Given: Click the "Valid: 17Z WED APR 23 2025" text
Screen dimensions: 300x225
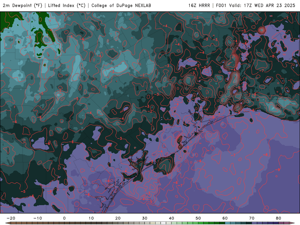Looking at the screenshot, I should (x=262, y=5).
